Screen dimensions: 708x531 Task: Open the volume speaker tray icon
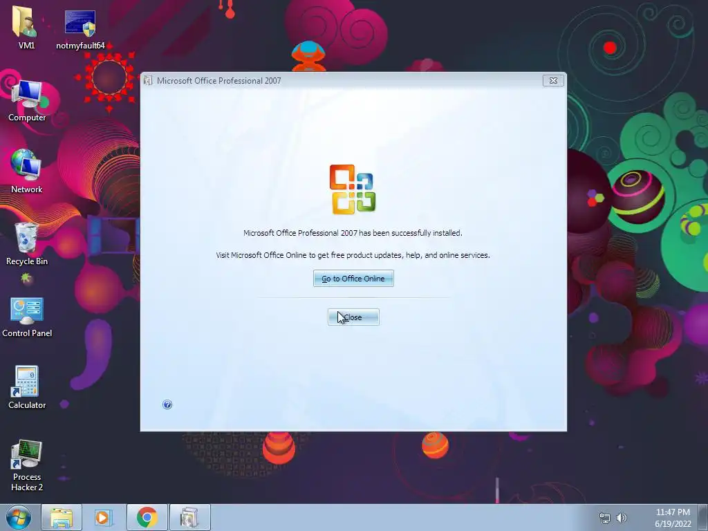click(622, 518)
